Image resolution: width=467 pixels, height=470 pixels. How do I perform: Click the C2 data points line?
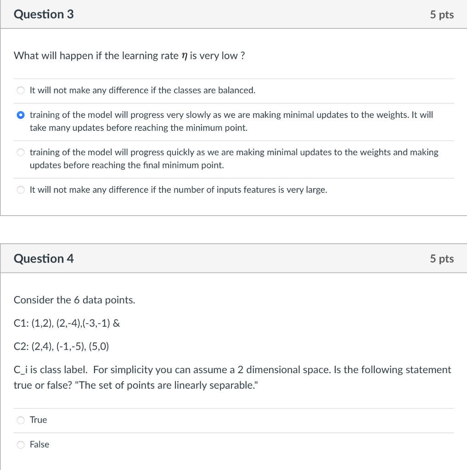[x=61, y=347]
